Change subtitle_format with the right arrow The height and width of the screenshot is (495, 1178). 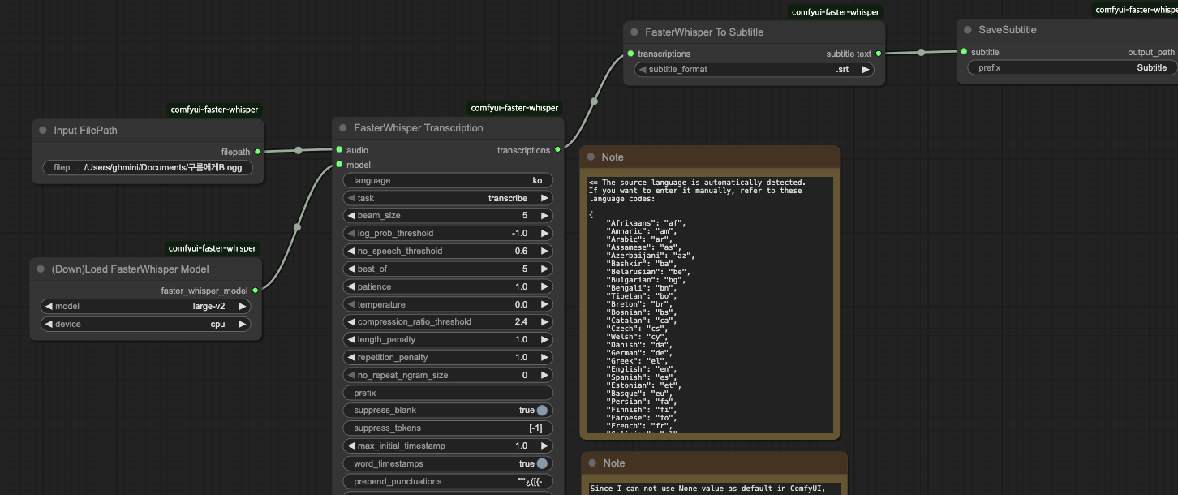tap(866, 70)
